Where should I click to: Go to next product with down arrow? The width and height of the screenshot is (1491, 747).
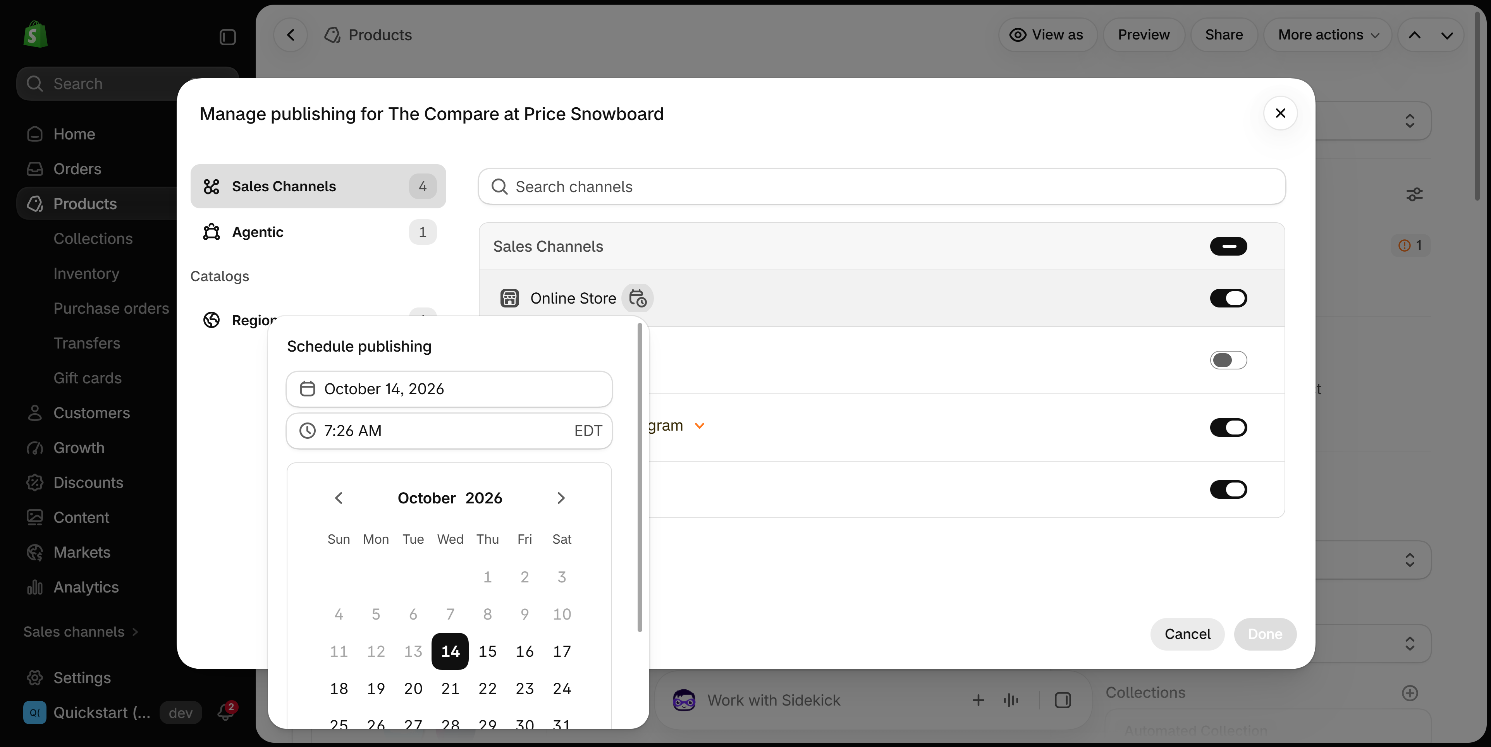(1447, 35)
